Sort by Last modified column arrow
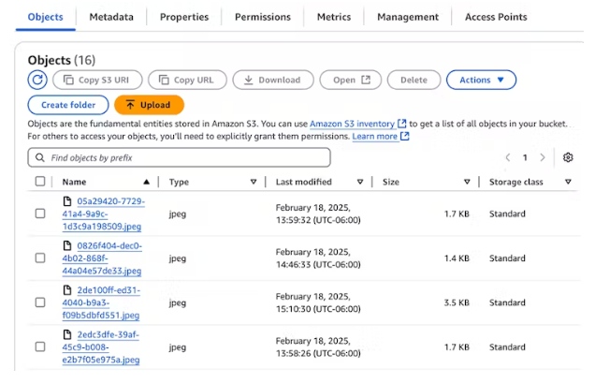The width and height of the screenshot is (595, 383). [360, 182]
